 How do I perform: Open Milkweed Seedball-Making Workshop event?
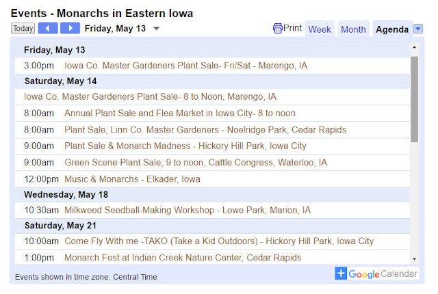click(188, 210)
